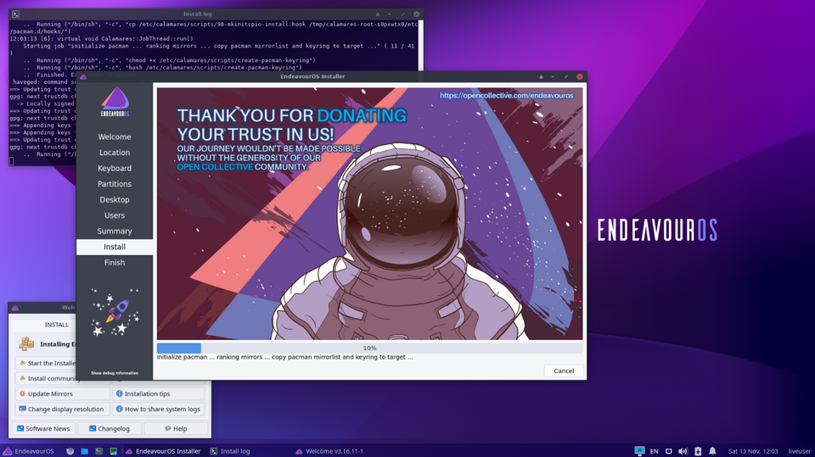Cancel the installation
Viewport: 815px width, 457px height.
click(x=564, y=371)
